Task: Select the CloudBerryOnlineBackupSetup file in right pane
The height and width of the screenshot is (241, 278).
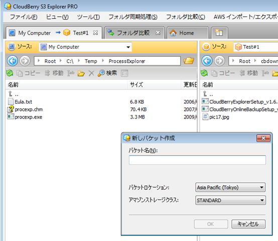Action: 240,109
